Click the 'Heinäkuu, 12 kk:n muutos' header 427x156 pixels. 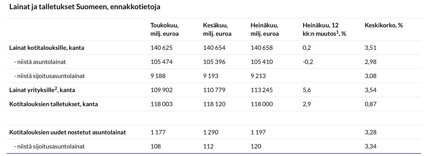(324, 29)
